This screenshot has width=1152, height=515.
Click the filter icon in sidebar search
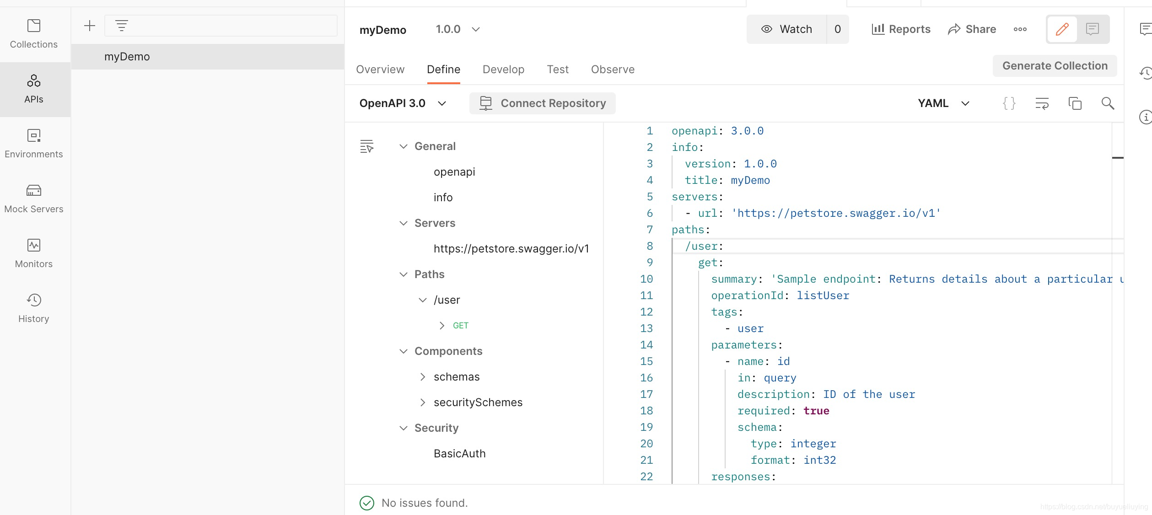pyautogui.click(x=121, y=26)
